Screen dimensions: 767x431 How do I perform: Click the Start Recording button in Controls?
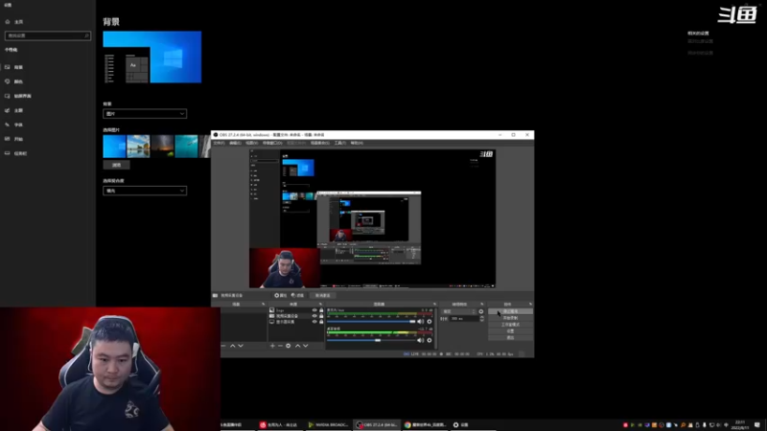510,318
